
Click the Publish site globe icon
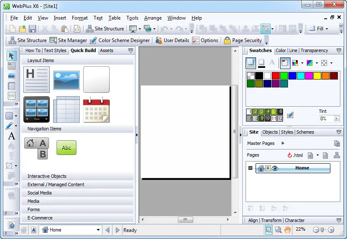click(148, 29)
